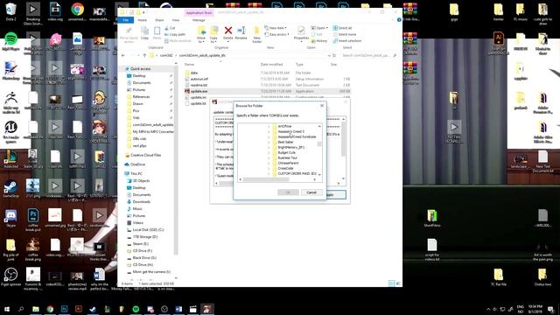Image resolution: width=560 pixels, height=315 pixels.
Task: Click the disabled OK button in browse dialog
Action: [x=288, y=192]
